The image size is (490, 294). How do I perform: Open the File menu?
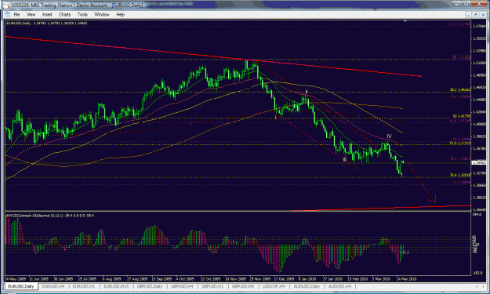point(16,14)
